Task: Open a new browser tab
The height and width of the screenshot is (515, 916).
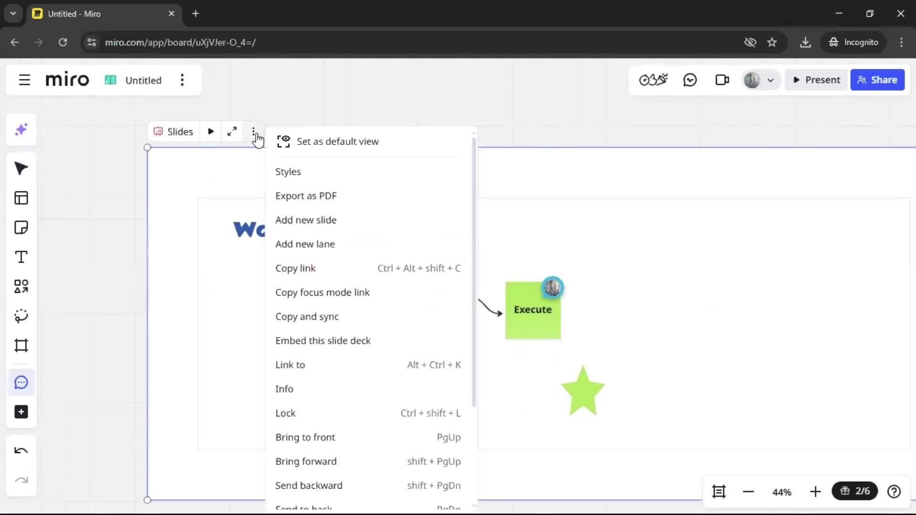Action: point(196,13)
